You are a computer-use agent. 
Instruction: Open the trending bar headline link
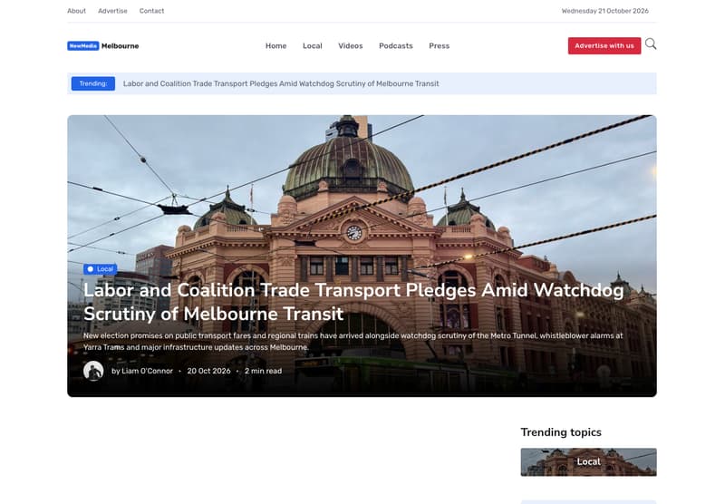point(281,83)
